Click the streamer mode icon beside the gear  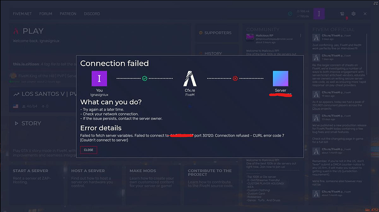(342, 14)
